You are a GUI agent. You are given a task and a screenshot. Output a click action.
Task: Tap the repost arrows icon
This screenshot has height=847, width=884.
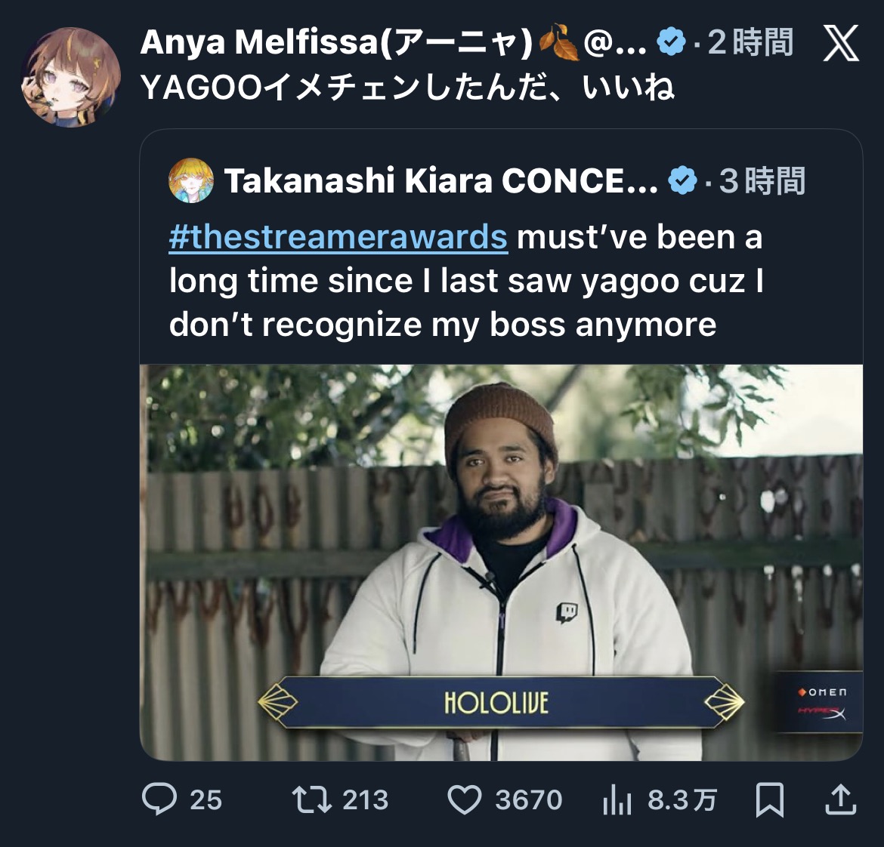coord(311,799)
